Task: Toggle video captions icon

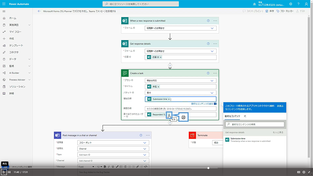Action: point(299,172)
